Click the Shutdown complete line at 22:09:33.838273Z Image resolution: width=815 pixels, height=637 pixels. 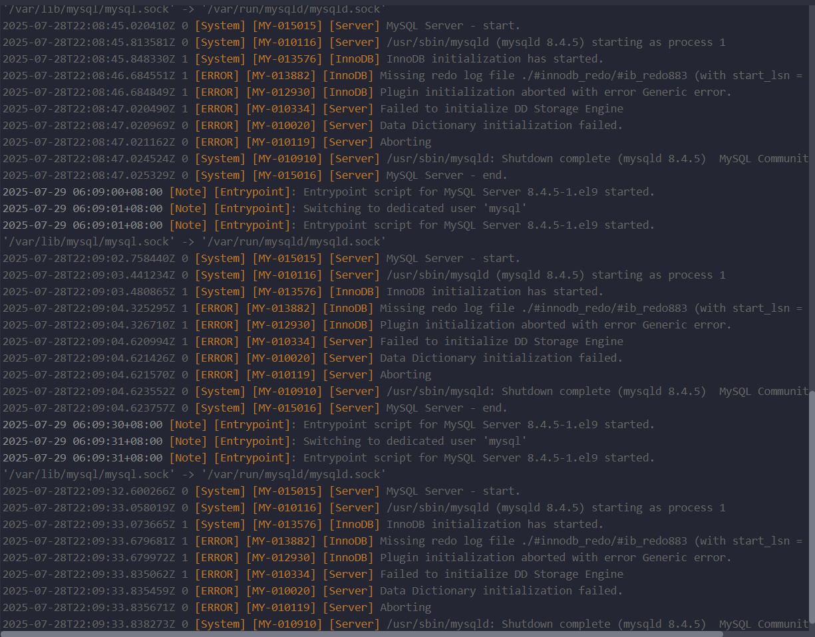pyautogui.click(x=405, y=624)
